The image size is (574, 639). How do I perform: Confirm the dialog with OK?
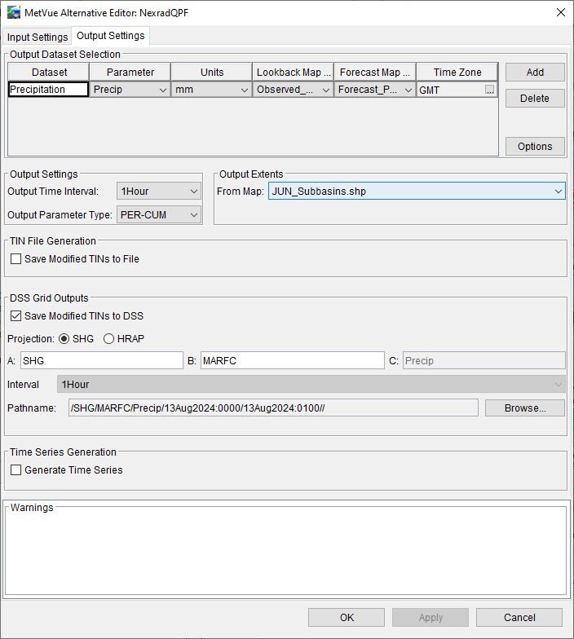click(347, 618)
